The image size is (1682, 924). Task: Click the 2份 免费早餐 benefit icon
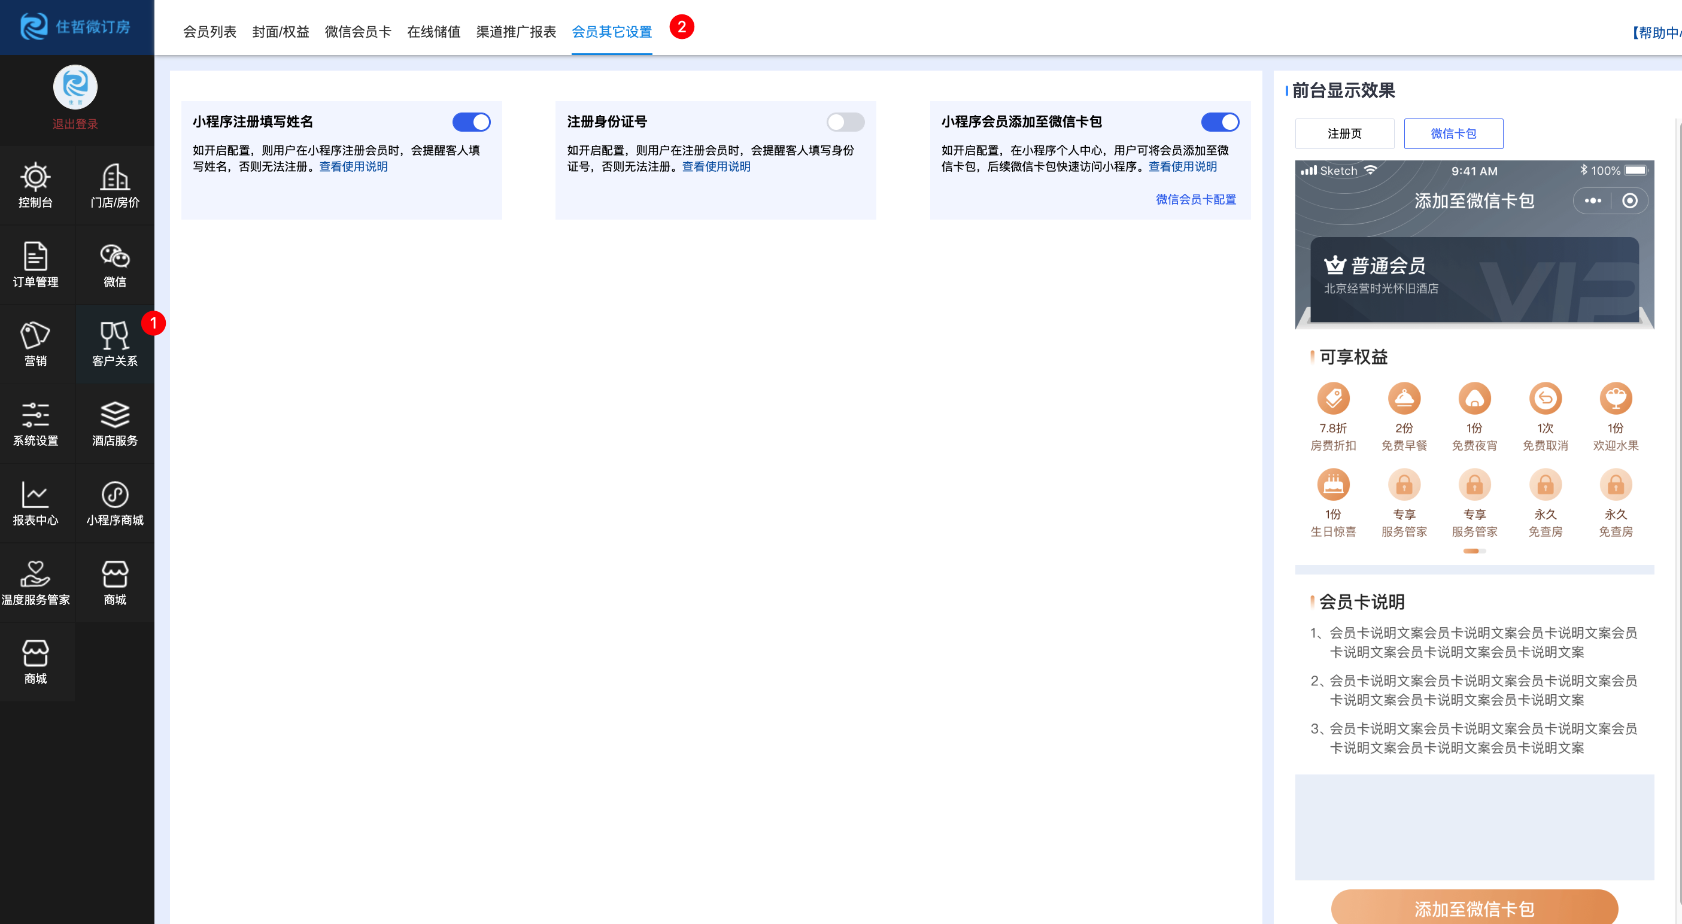1404,399
